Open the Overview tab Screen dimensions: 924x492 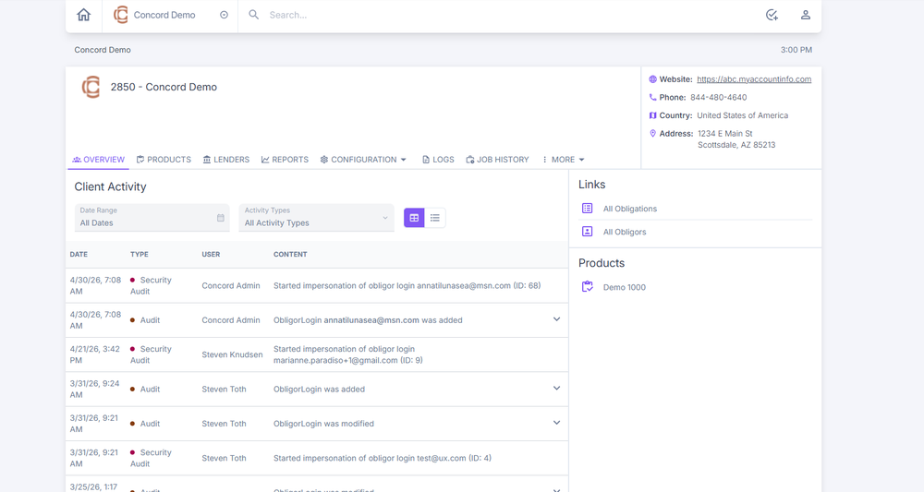pos(99,160)
